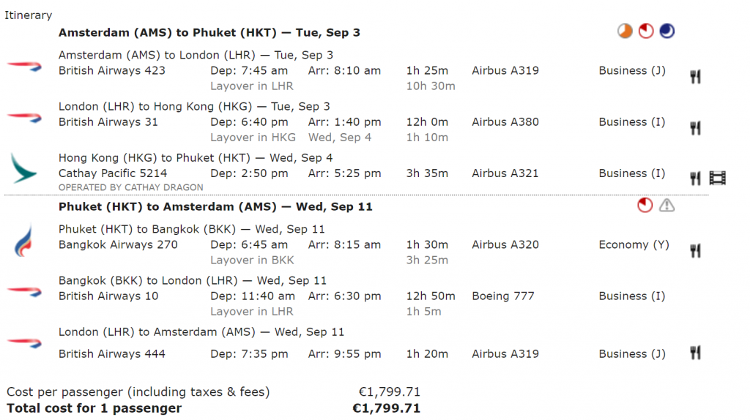Select the Amsterdam to Phuket outbound heading
Image resolution: width=750 pixels, height=420 pixels.
click(209, 32)
